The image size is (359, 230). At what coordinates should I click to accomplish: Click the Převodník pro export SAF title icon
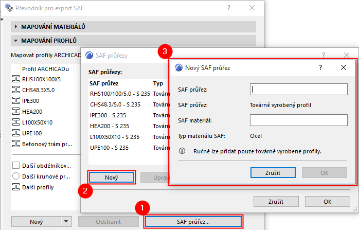point(9,8)
